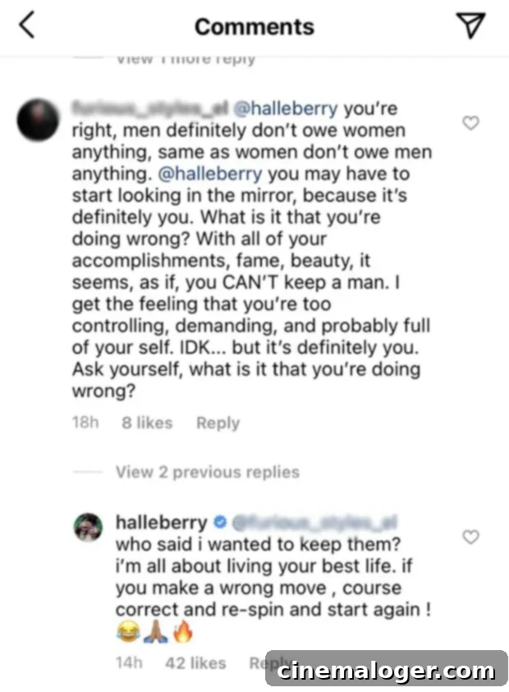This screenshot has width=509, height=692.
Task: Expand the partially visible "View 1 more reply"
Action: [x=185, y=59]
